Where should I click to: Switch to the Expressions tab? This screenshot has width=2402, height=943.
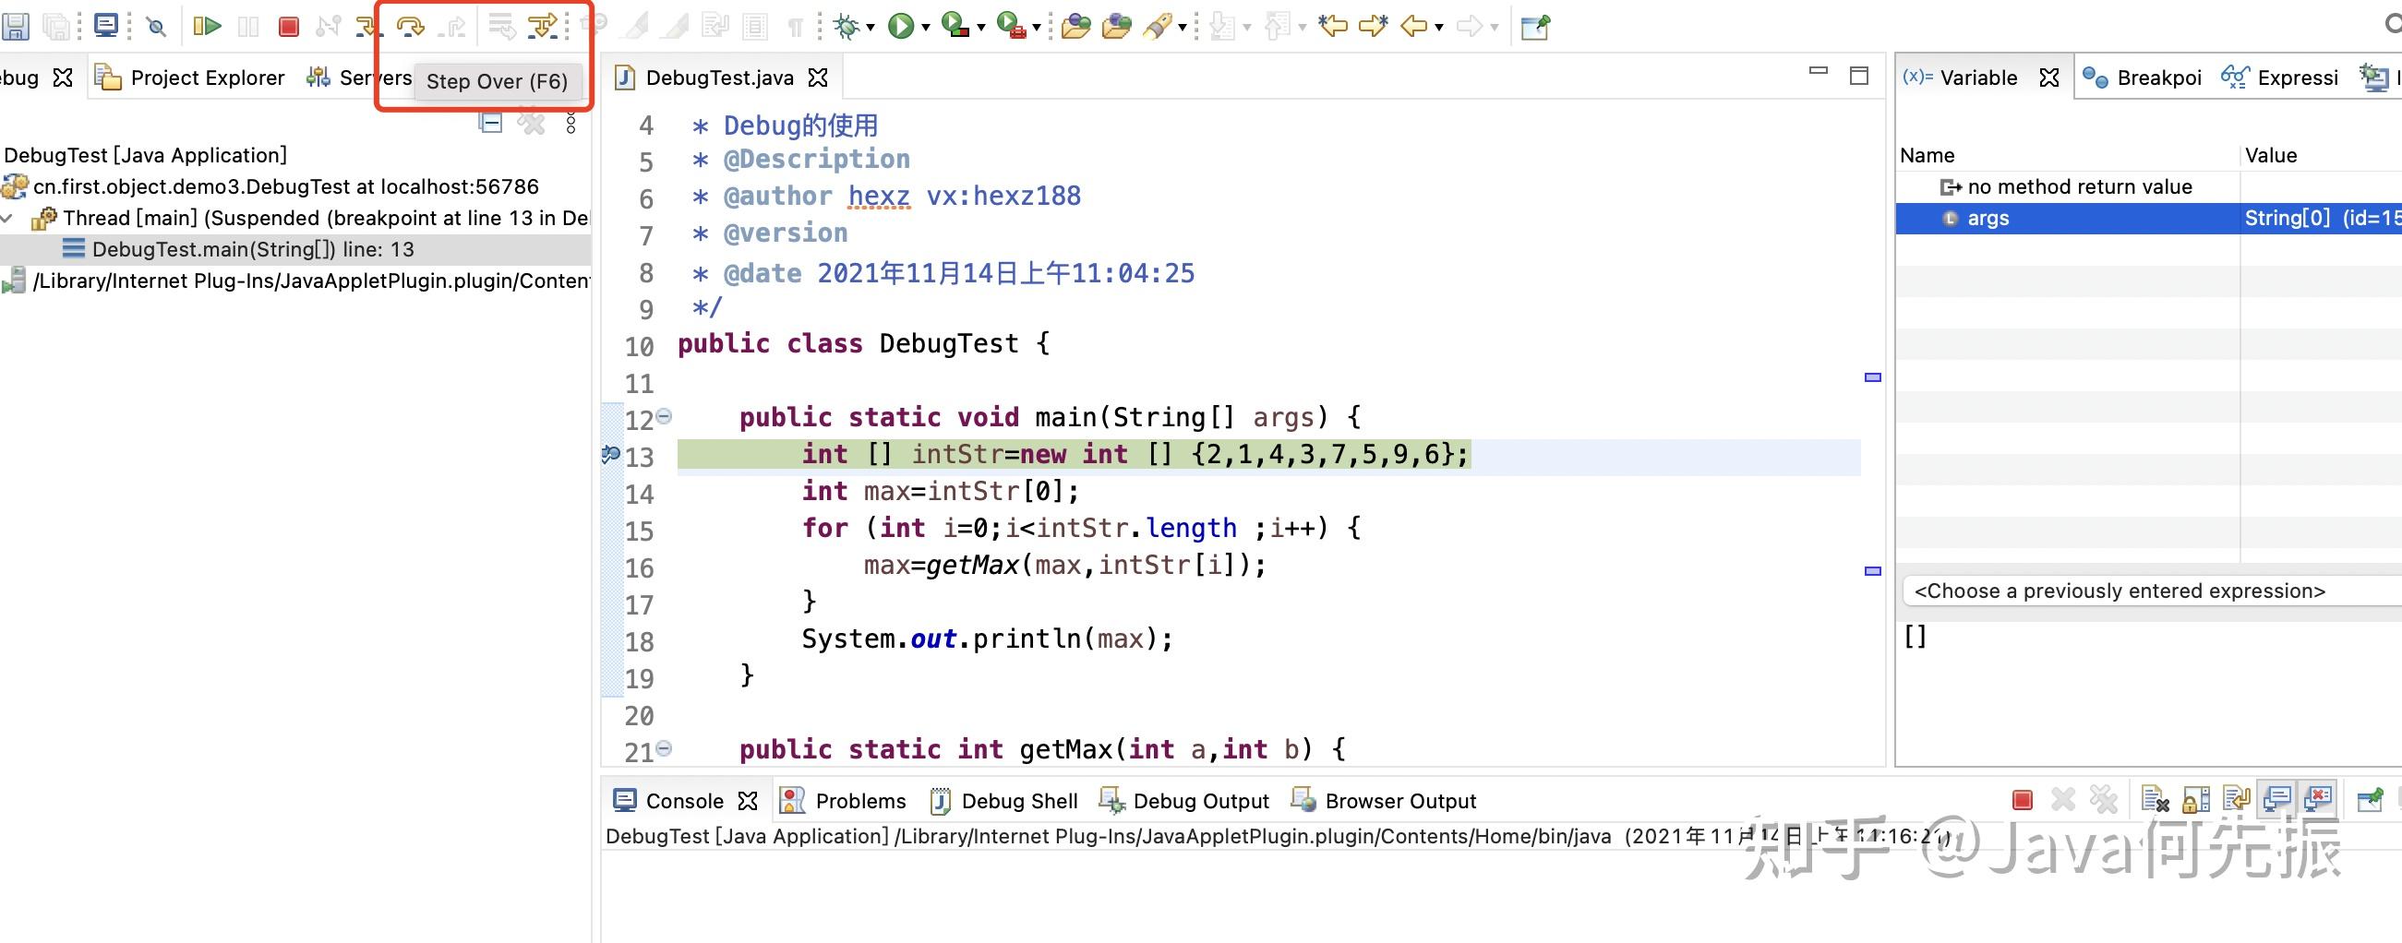pos(2281,78)
